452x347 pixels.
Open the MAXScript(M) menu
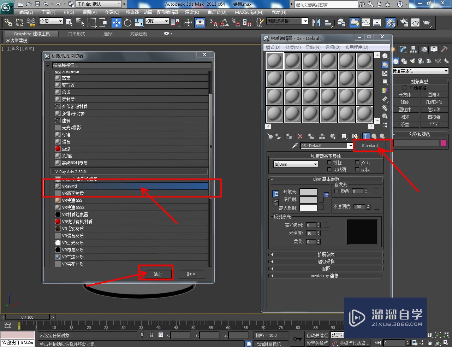(249, 12)
